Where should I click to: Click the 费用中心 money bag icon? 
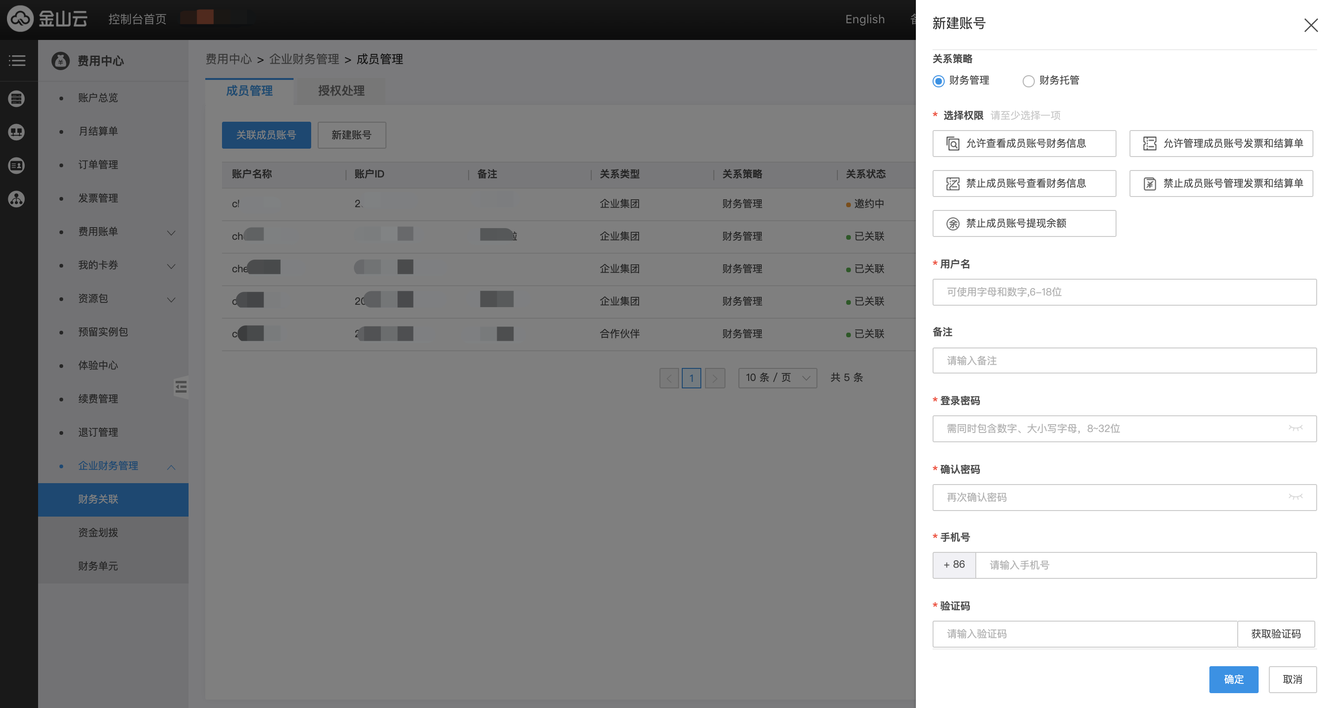pos(60,60)
